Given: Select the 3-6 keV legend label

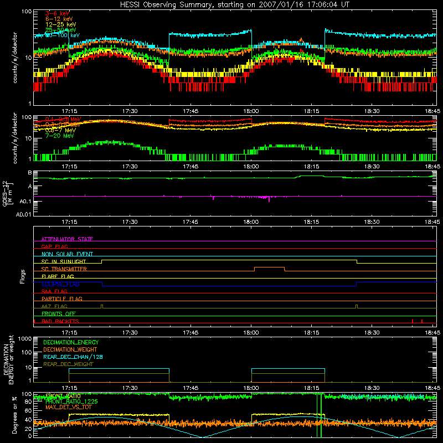Looking at the screenshot, I should click(58, 13).
